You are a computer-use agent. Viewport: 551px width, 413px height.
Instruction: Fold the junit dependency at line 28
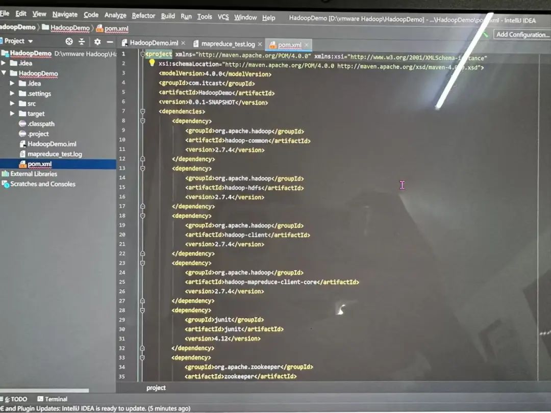pyautogui.click(x=142, y=310)
